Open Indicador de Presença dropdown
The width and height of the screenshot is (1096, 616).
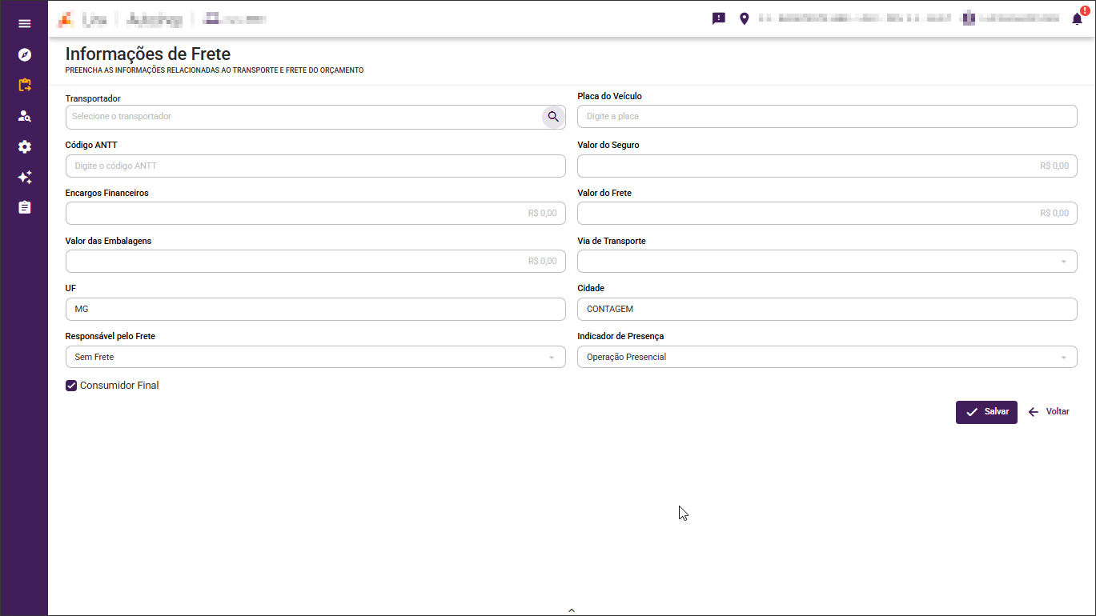[827, 357]
